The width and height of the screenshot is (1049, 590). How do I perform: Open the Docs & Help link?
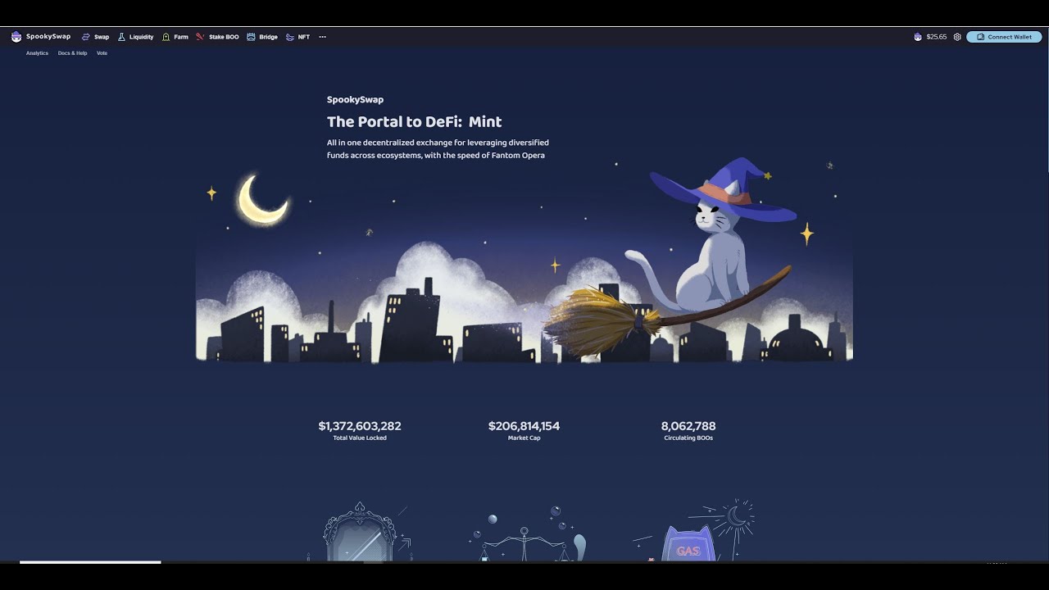tap(72, 53)
